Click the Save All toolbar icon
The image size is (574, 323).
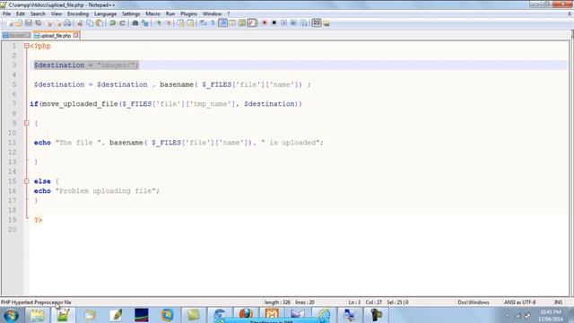38,23
